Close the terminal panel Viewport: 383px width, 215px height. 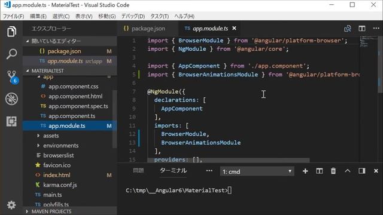coord(376,171)
